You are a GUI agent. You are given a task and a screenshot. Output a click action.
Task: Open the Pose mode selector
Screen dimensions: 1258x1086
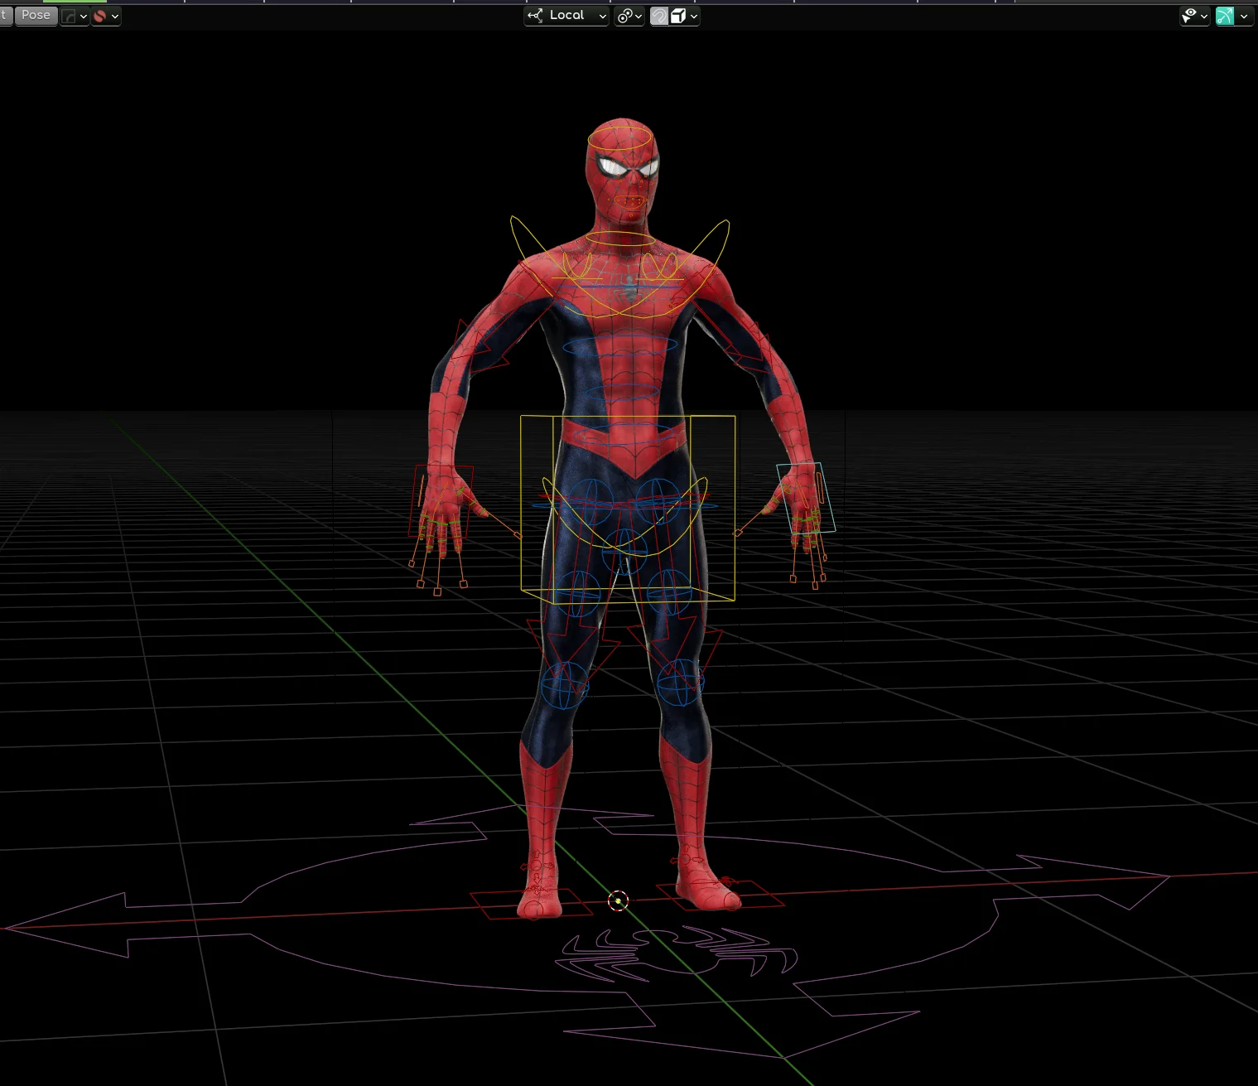(36, 15)
